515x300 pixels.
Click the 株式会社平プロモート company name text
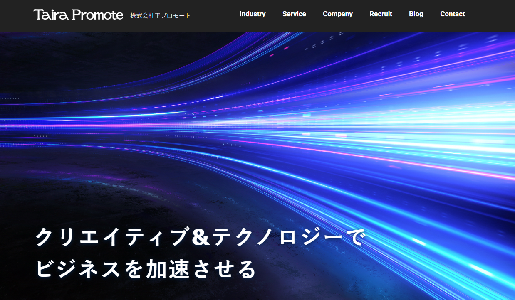pos(161,16)
